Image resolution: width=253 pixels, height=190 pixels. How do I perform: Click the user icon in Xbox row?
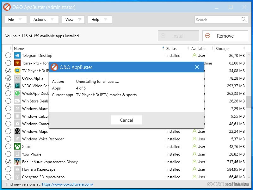click(194, 146)
